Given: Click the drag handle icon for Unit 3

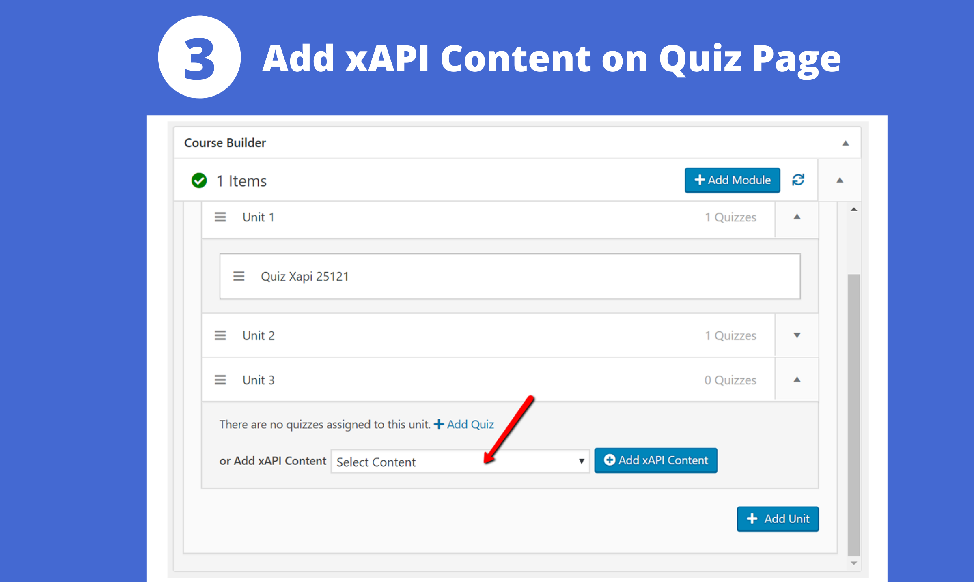Looking at the screenshot, I should (x=220, y=380).
